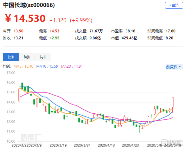
Task: Click the x-axis date 2020/3/31
Action: (82, 145)
